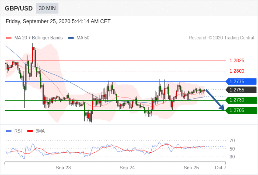Click the RSI 70 level label
The height and width of the screenshot is (175, 258).
[x=232, y=140]
